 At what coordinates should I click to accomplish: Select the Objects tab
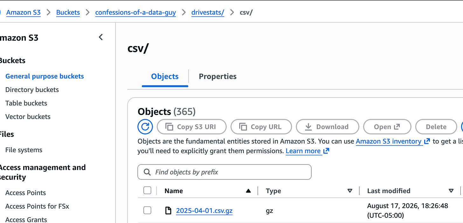click(165, 76)
